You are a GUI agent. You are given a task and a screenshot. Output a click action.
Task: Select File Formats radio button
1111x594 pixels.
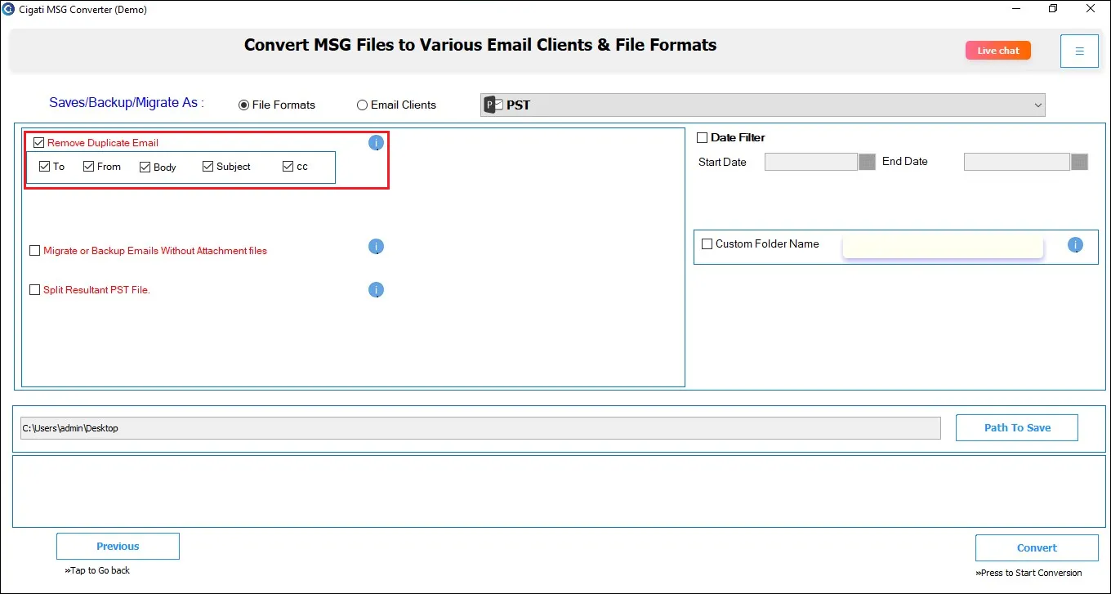tap(243, 105)
